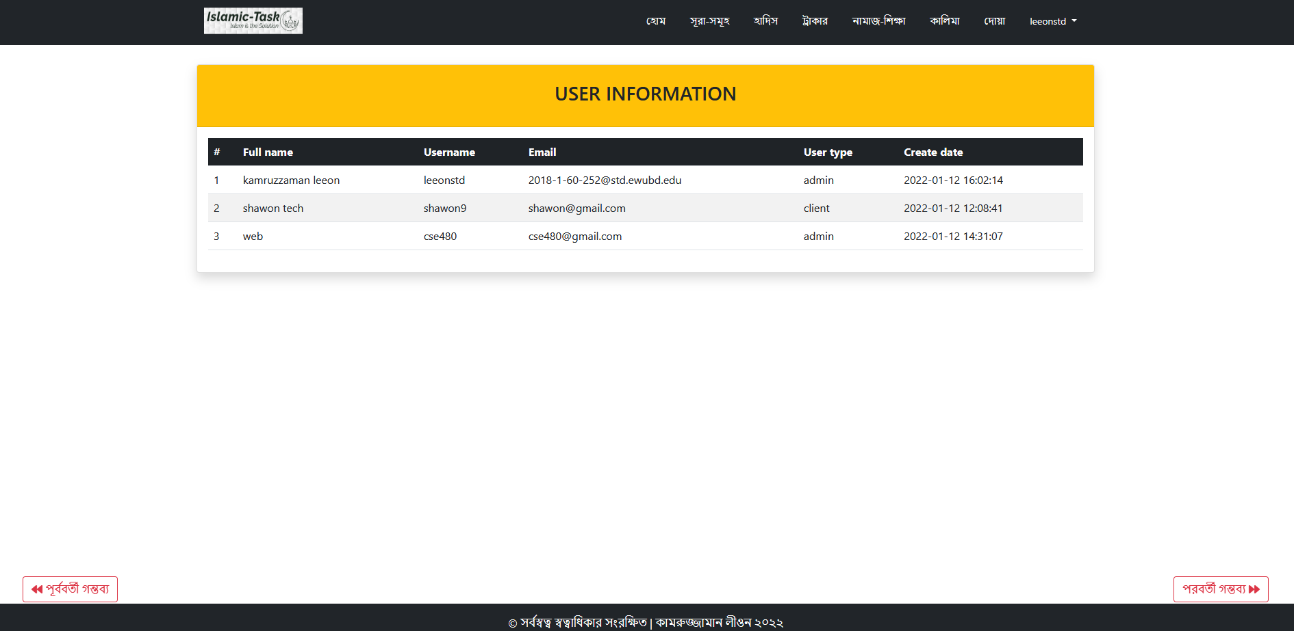Select the name kamruzzaman leeon
The width and height of the screenshot is (1294, 631).
coord(291,180)
